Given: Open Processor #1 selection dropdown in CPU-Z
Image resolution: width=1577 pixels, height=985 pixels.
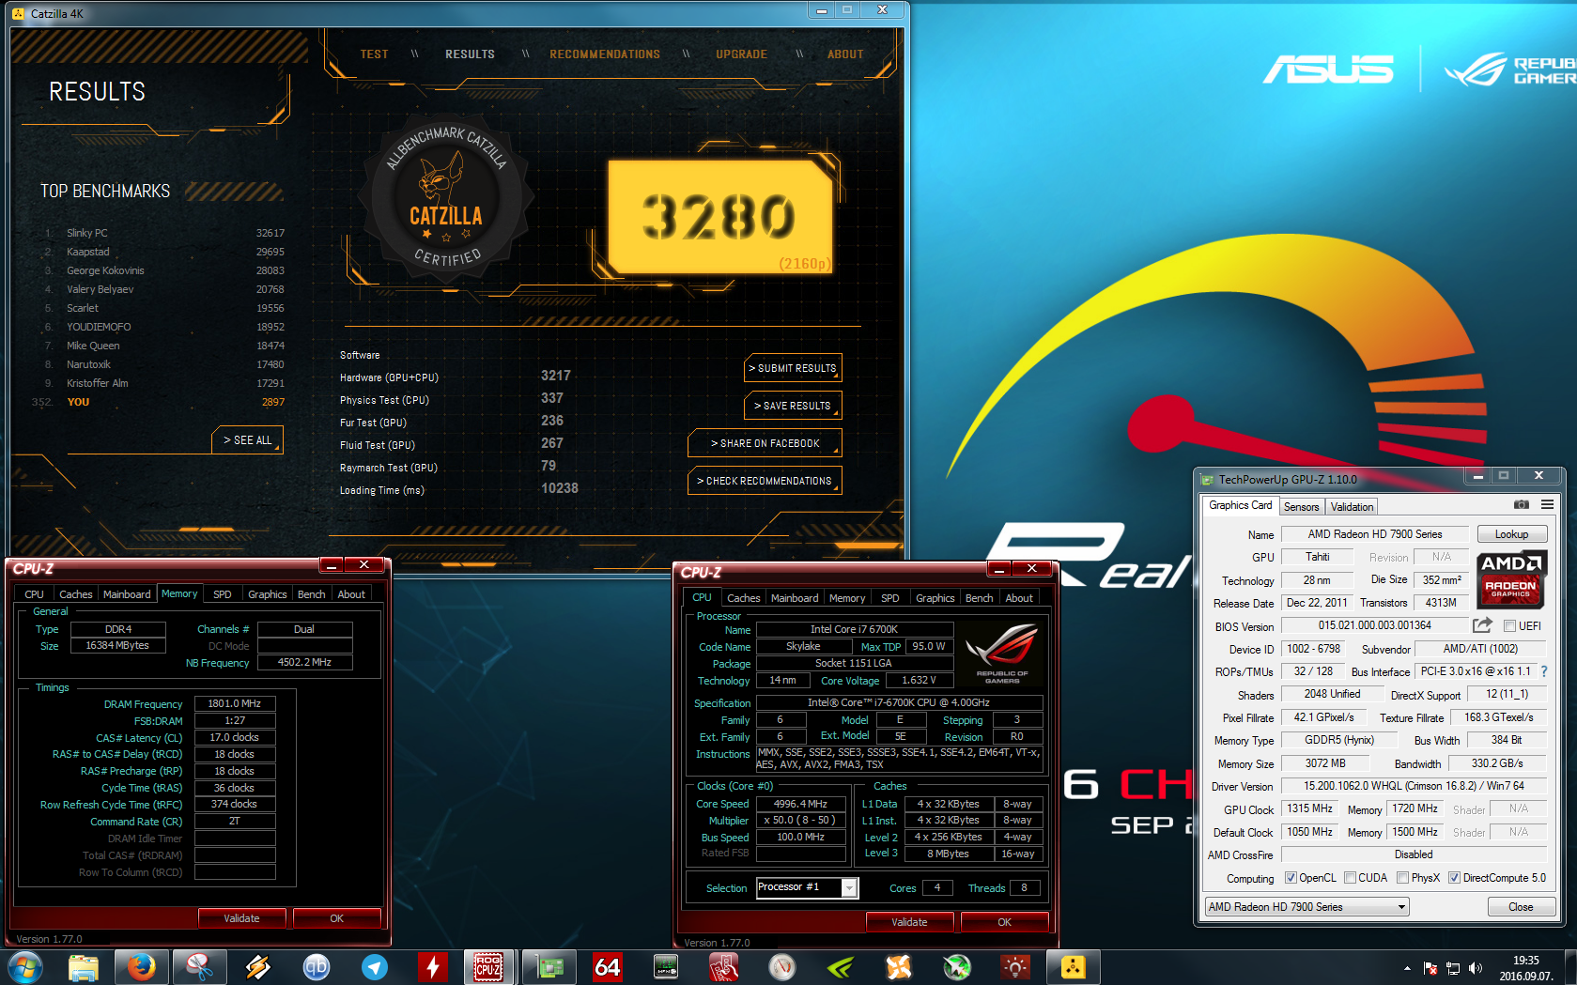Looking at the screenshot, I should (x=807, y=887).
